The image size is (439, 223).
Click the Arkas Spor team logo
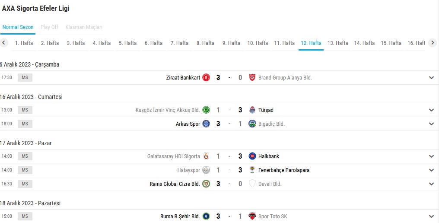(206, 124)
